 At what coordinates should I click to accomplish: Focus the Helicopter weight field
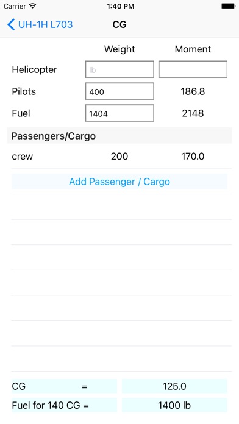pos(120,69)
